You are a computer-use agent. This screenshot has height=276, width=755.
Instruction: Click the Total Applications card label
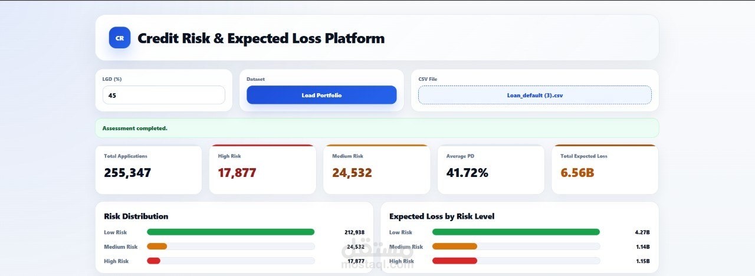click(126, 156)
